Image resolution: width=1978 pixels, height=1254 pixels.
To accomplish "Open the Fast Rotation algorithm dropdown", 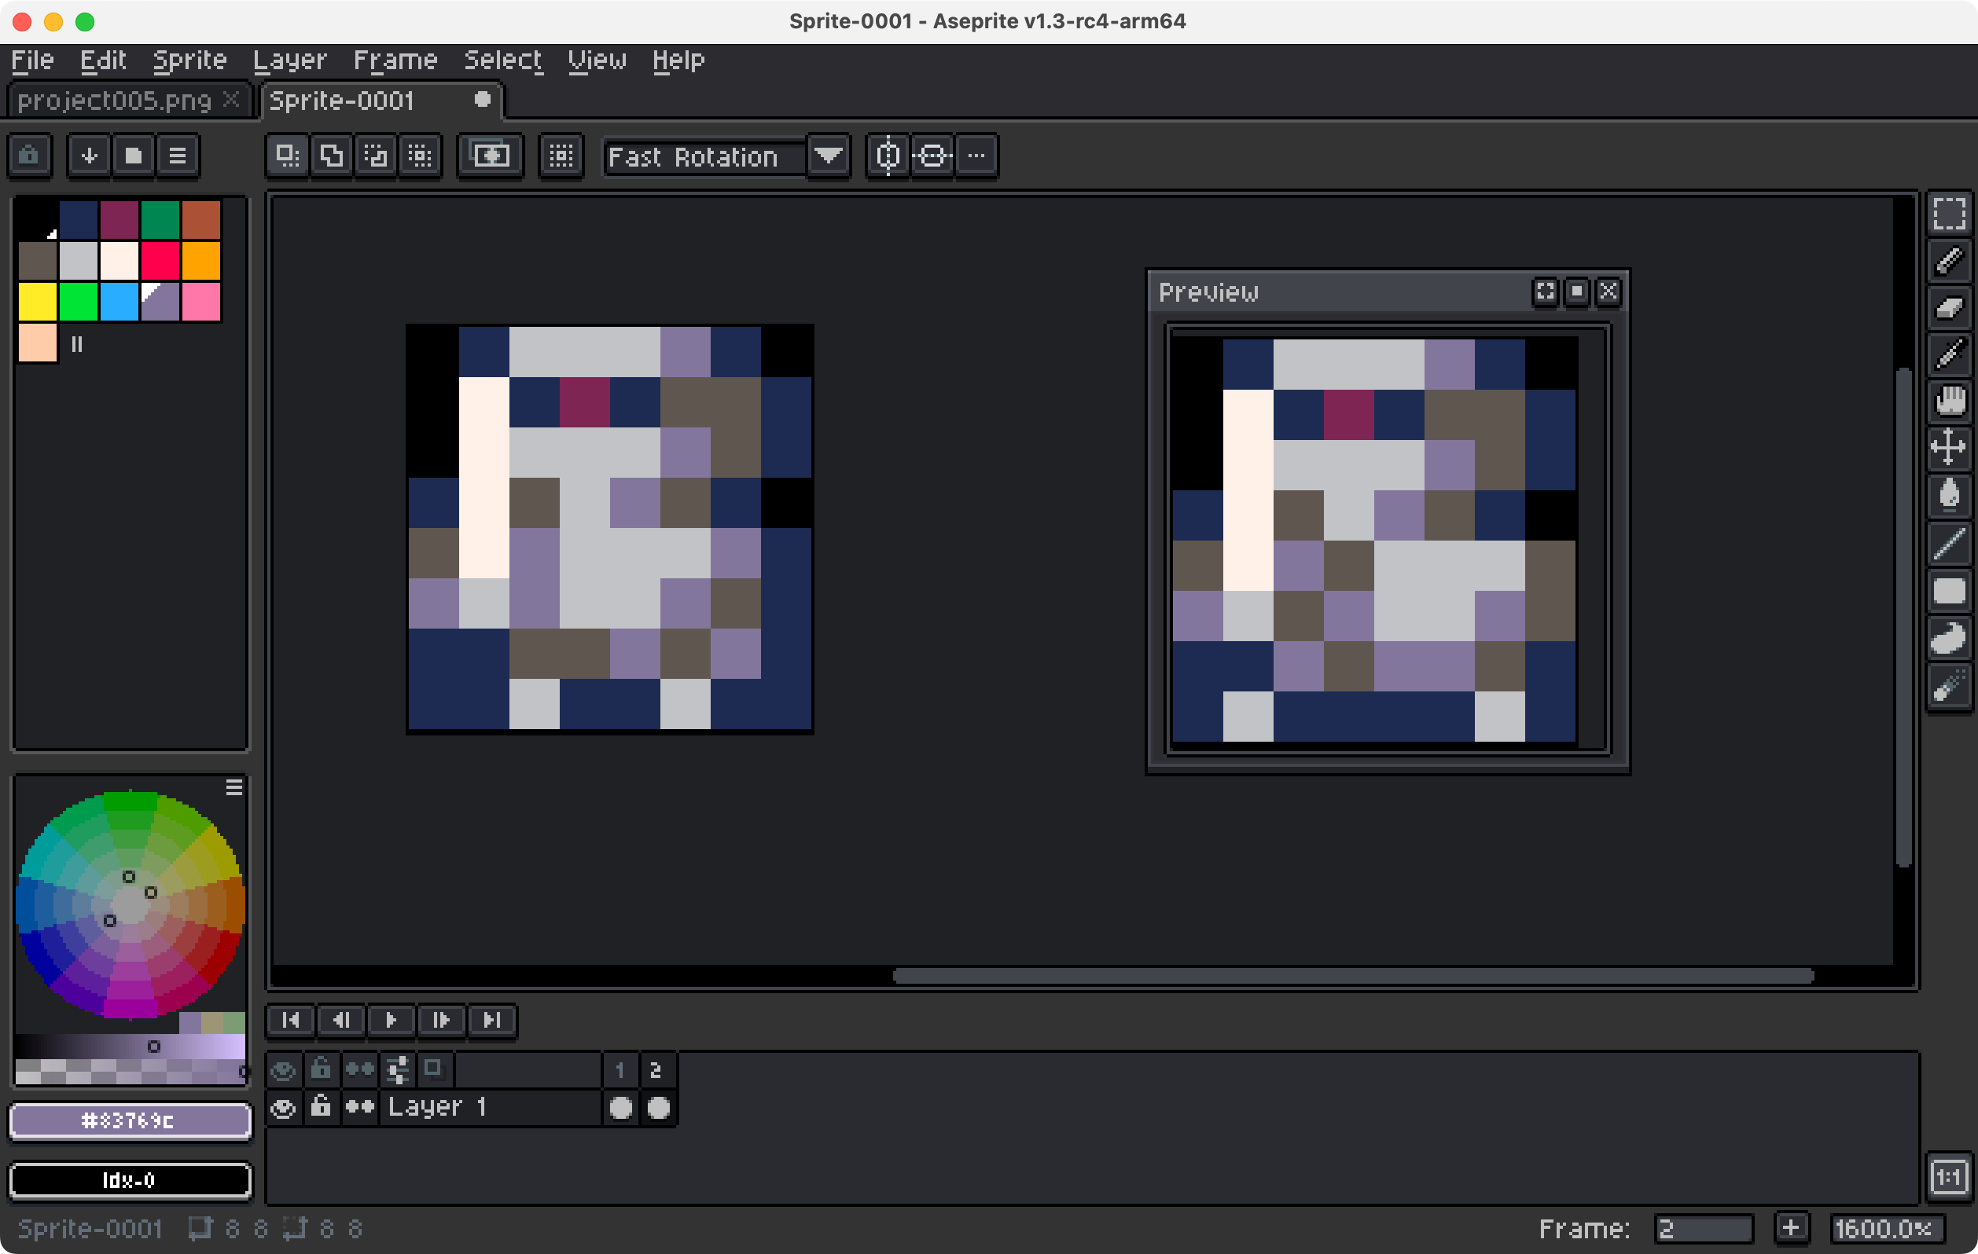I will (827, 156).
